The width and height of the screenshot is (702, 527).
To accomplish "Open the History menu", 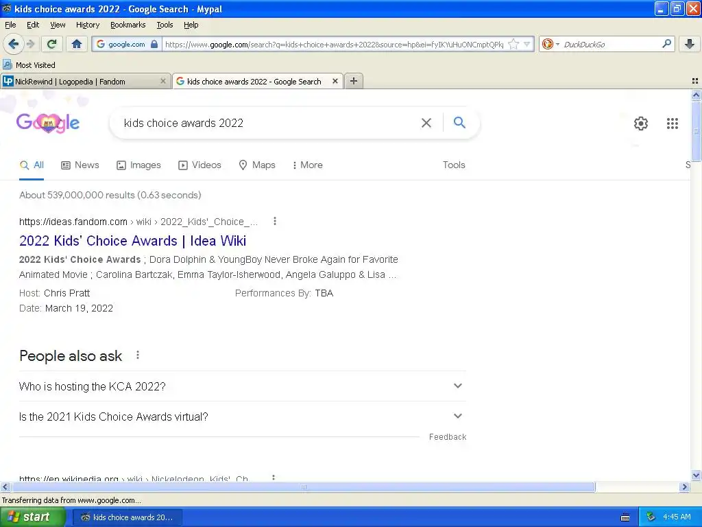I will [x=87, y=25].
